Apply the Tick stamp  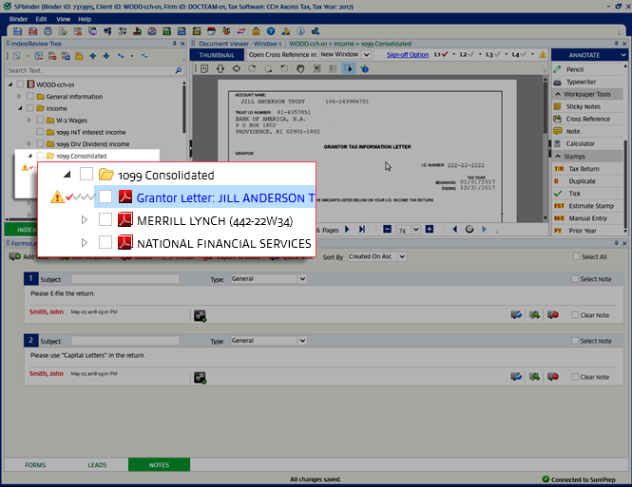coord(573,193)
